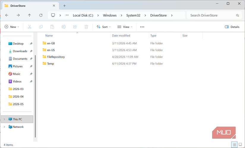Expand chevron after DriverStore breadcrumb
245x148 pixels.
point(172,15)
